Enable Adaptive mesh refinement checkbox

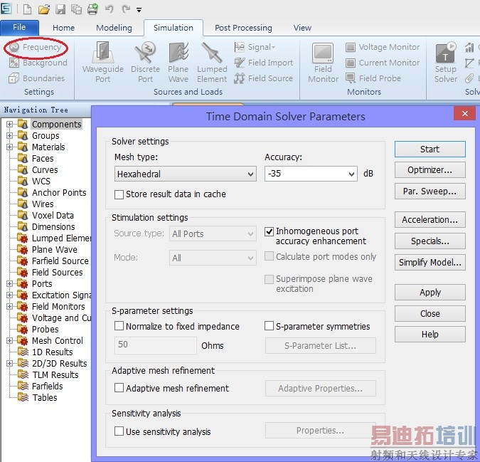[119, 387]
